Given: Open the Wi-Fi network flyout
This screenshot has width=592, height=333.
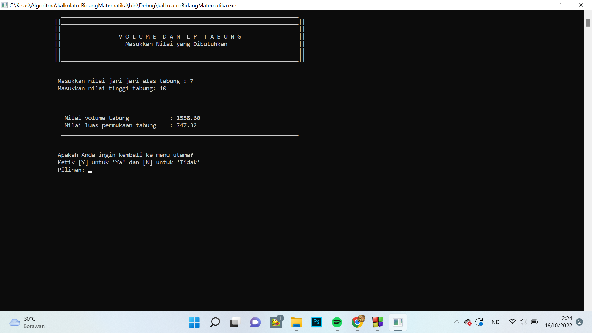Looking at the screenshot, I should 512,322.
